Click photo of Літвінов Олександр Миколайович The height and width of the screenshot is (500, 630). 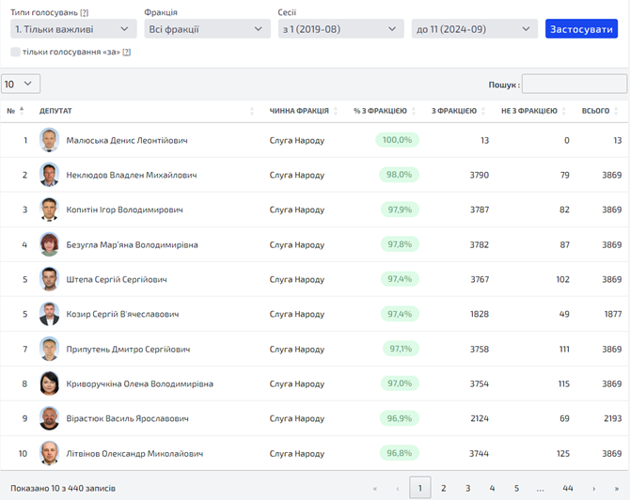pos(50,453)
